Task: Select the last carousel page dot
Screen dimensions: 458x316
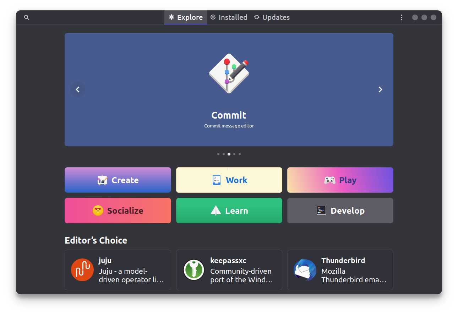Action: point(239,154)
